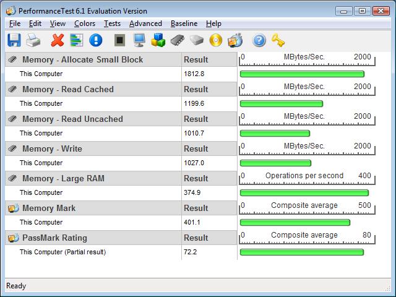Click the bar chart results toolbar icon
The width and height of the screenshot is (396, 297).
77,40
